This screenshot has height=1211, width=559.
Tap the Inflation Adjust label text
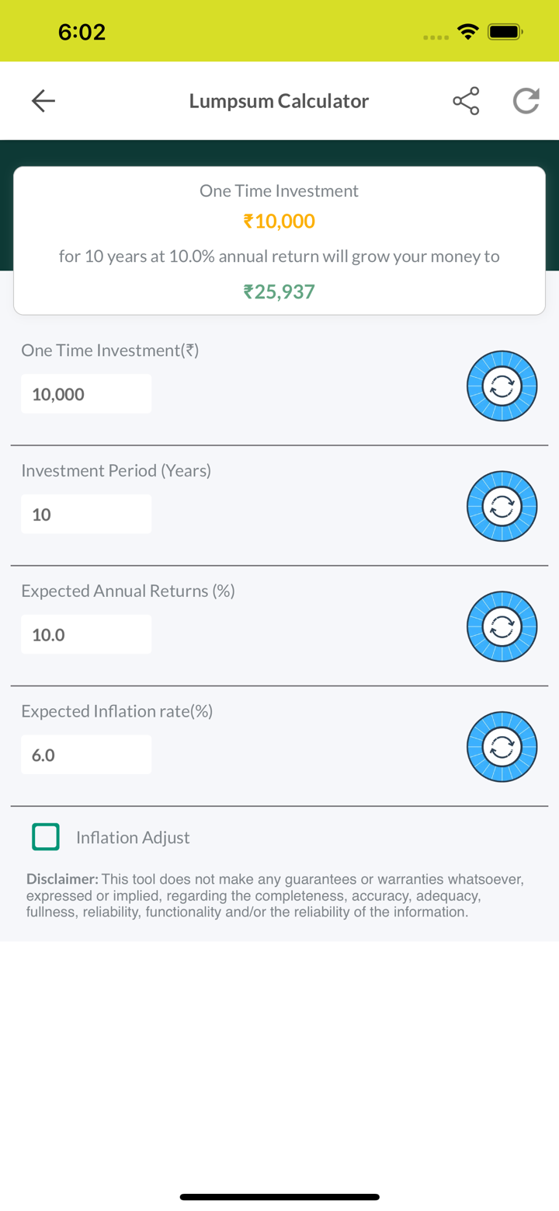click(x=133, y=837)
